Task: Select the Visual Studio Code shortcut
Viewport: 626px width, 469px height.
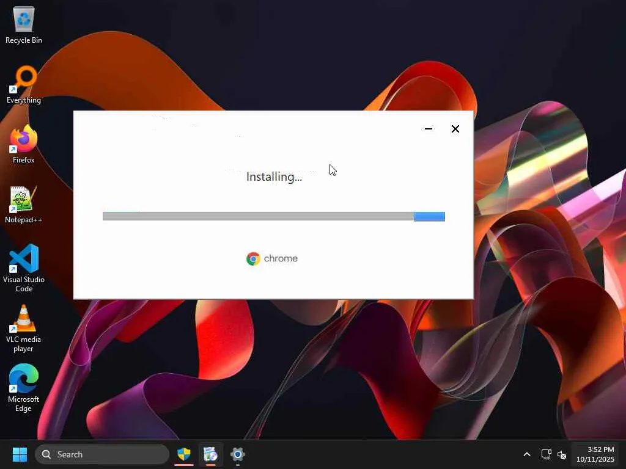Action: pyautogui.click(x=24, y=268)
